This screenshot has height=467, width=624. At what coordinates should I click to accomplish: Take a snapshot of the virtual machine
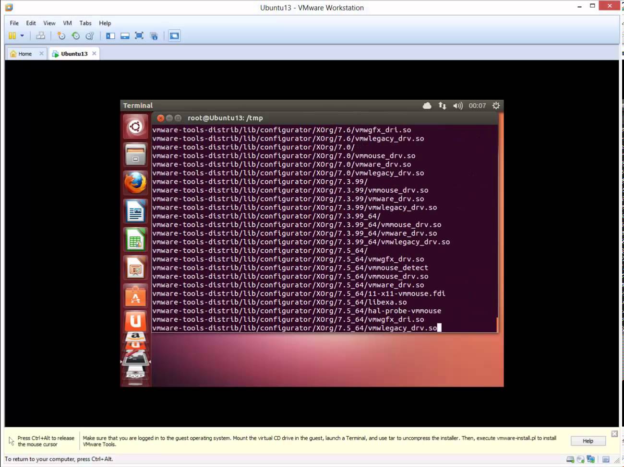click(x=60, y=35)
